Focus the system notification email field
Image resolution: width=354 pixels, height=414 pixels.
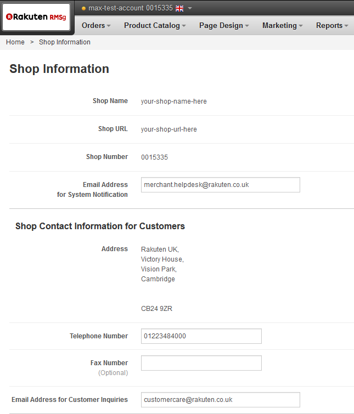(x=220, y=185)
